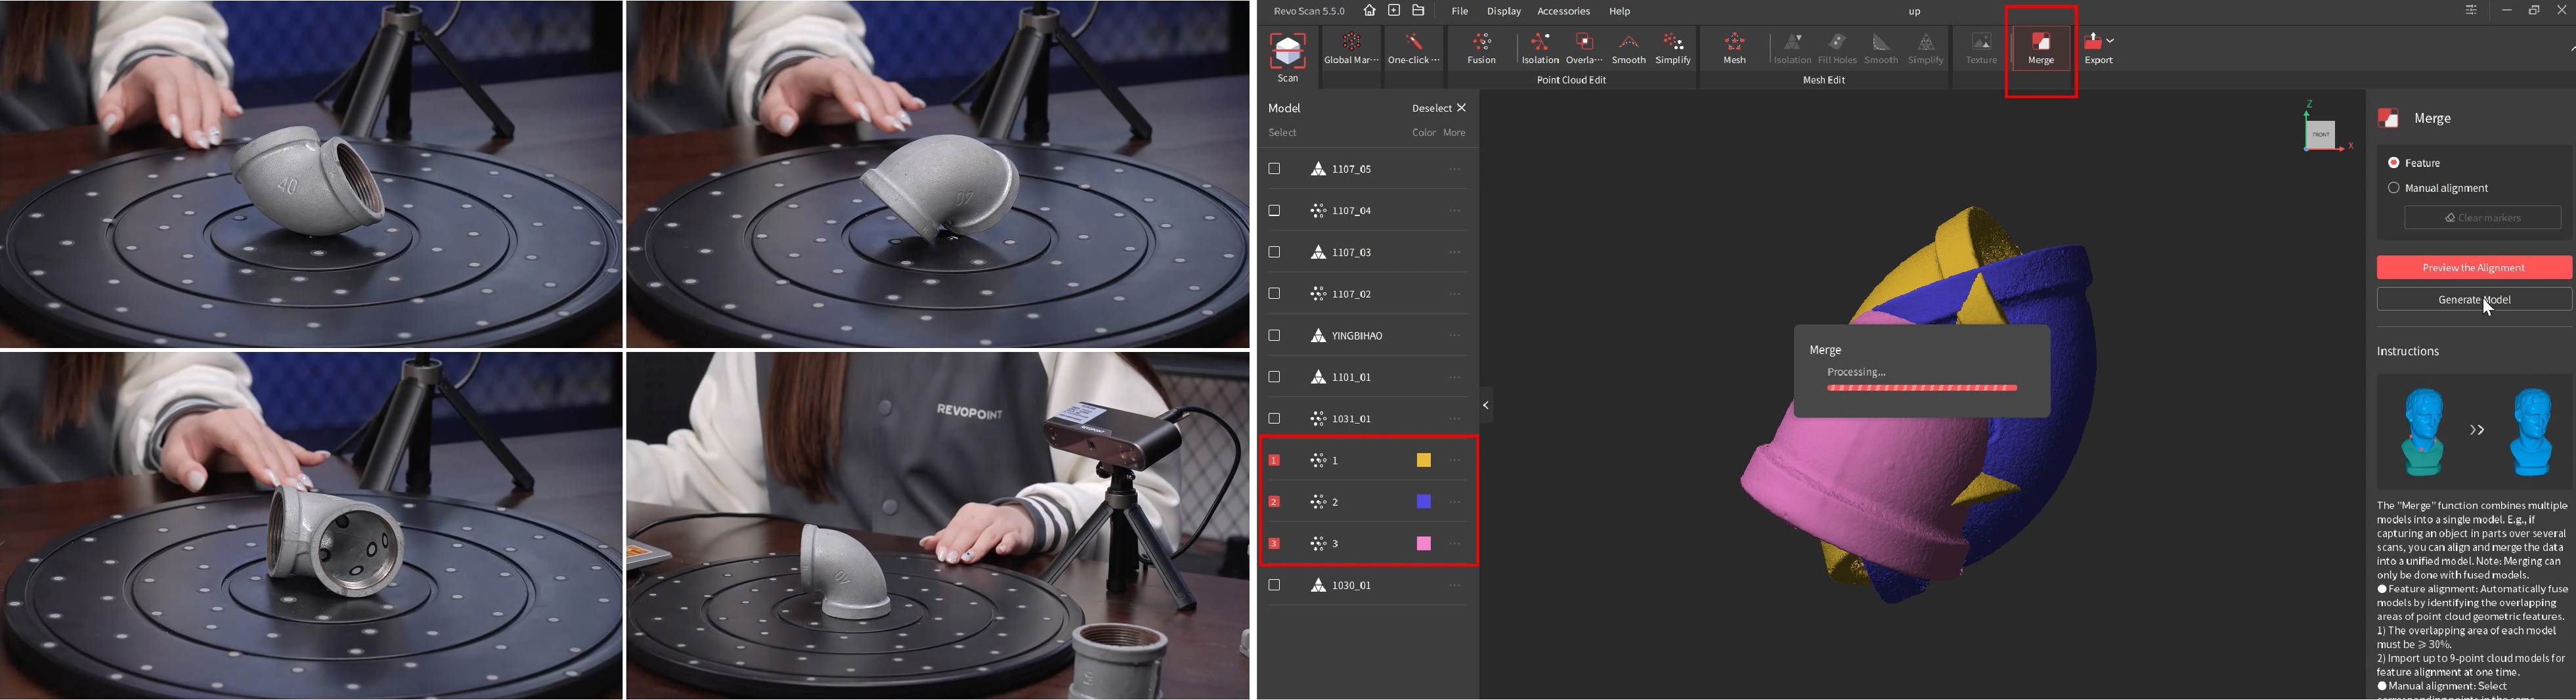This screenshot has height=700, width=2576.
Task: Open the Accessories menu
Action: tap(1563, 12)
